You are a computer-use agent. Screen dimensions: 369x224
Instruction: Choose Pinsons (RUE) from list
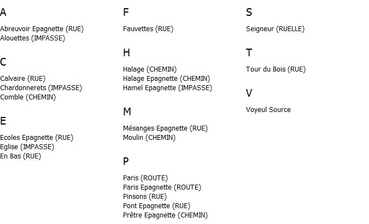[x=145, y=197]
